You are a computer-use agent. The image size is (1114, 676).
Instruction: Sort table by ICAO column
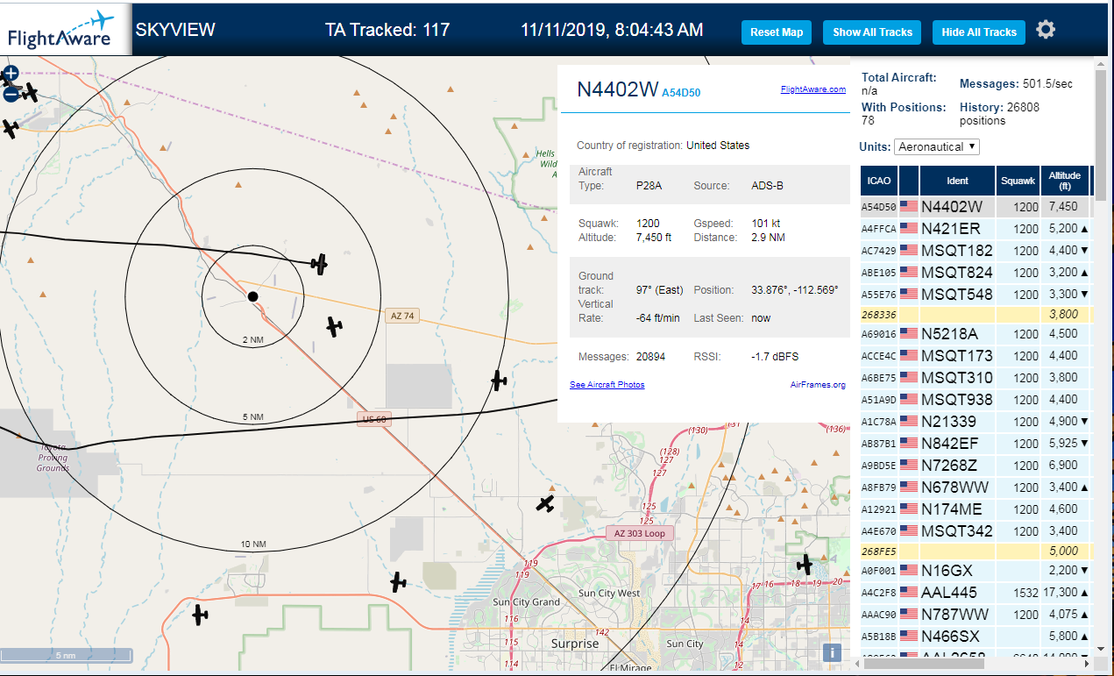(x=879, y=181)
